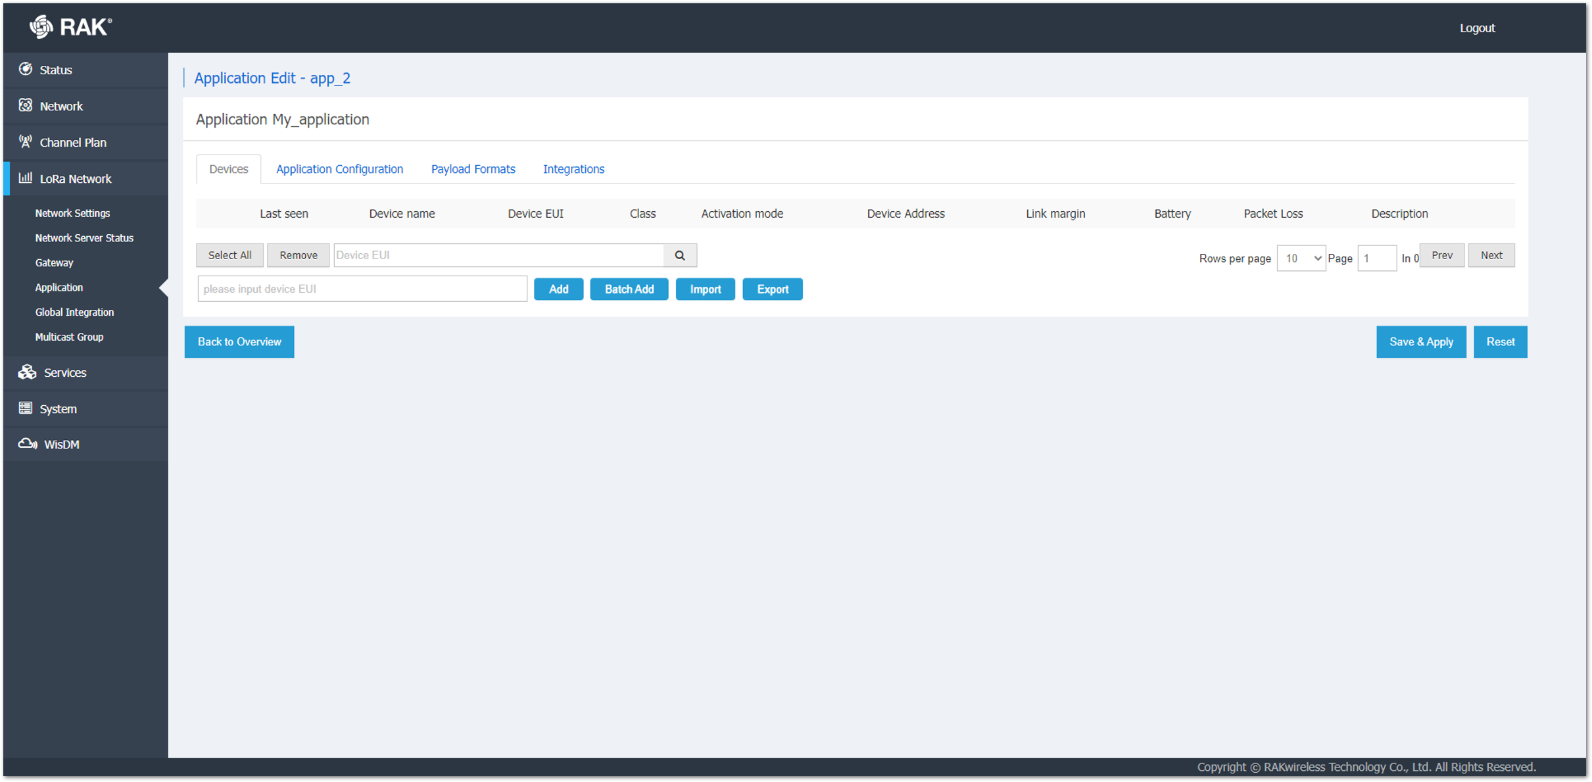Click the WisDM cloud icon
The width and height of the screenshot is (1592, 782).
point(27,444)
